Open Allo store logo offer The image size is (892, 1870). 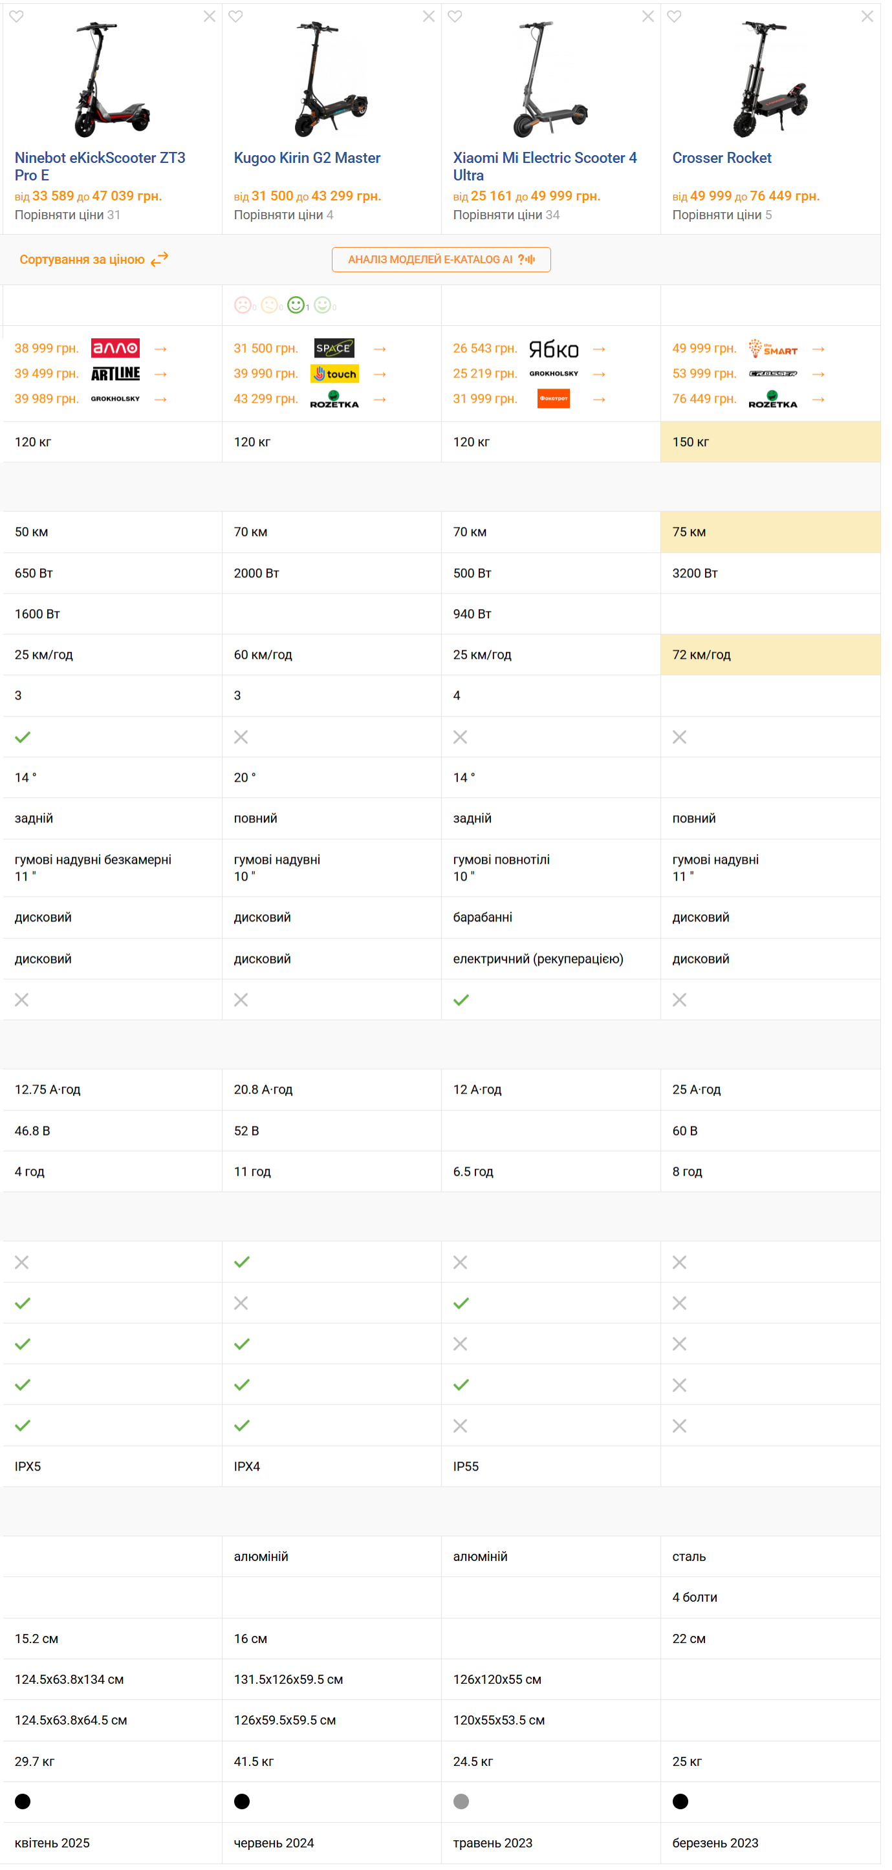tap(116, 349)
